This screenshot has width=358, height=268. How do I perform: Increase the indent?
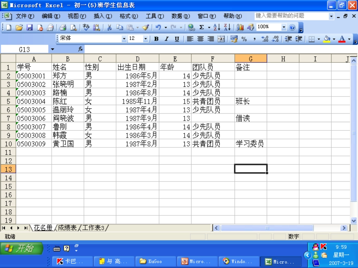[x=298, y=39]
